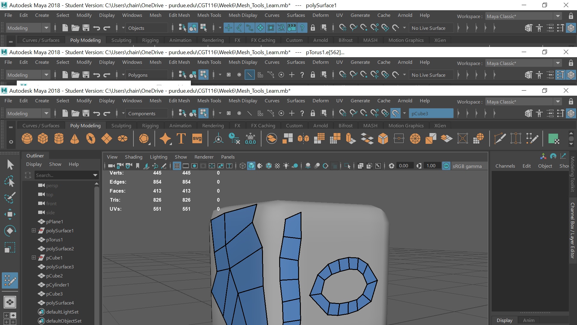Click the Mirror shelf icon

point(303,139)
